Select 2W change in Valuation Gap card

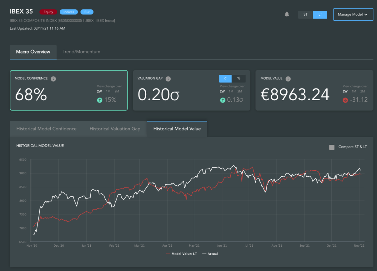coord(222,91)
